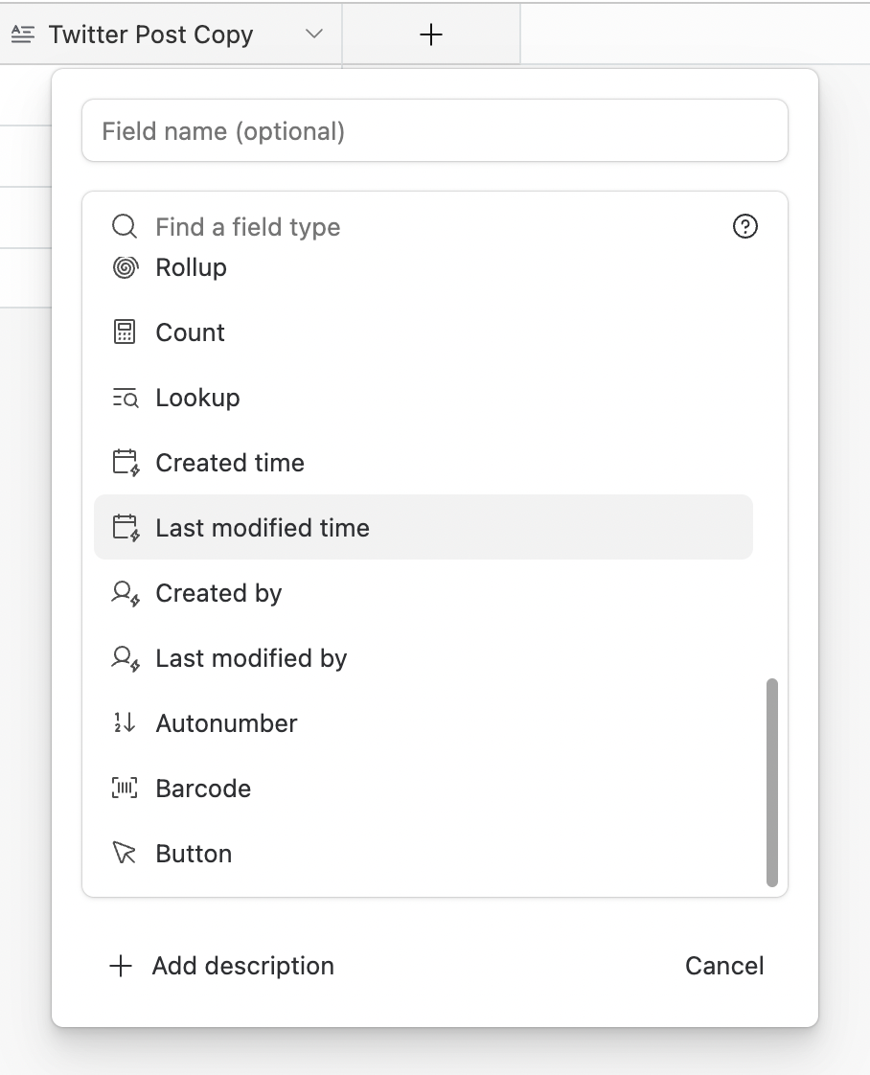Click the Created time calendar icon
This screenshot has width=870, height=1075.
point(126,464)
